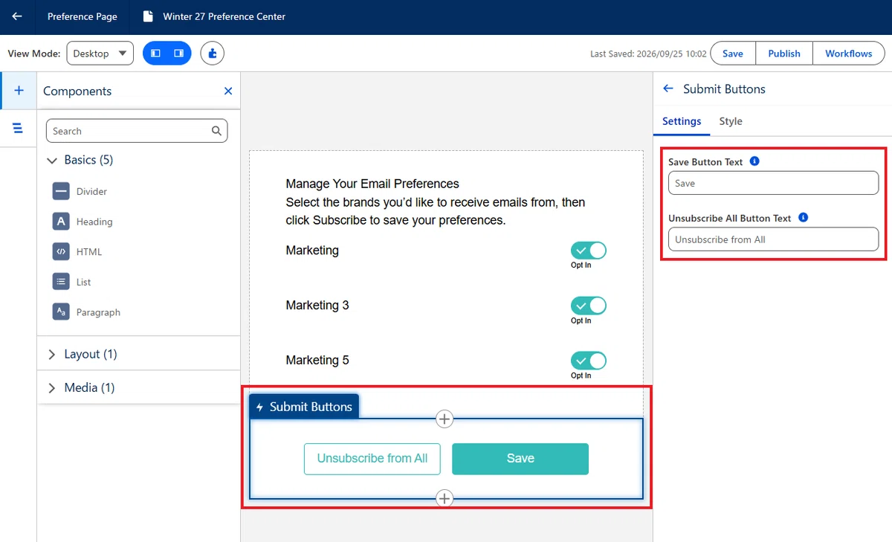Open the structure list sidebar icon

19,129
